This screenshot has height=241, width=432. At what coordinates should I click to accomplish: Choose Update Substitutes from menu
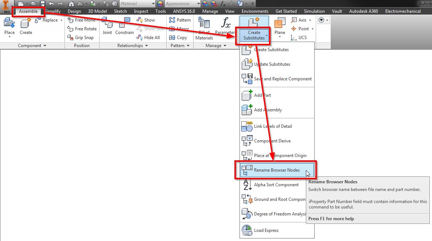(277, 64)
